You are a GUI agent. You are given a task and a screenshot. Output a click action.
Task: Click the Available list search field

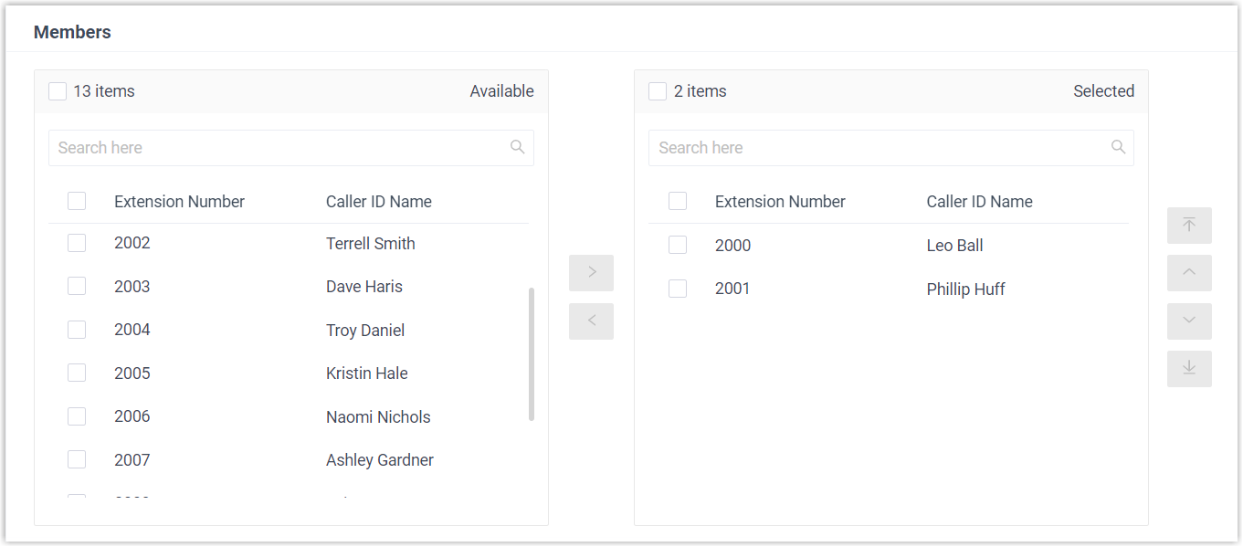(x=274, y=147)
